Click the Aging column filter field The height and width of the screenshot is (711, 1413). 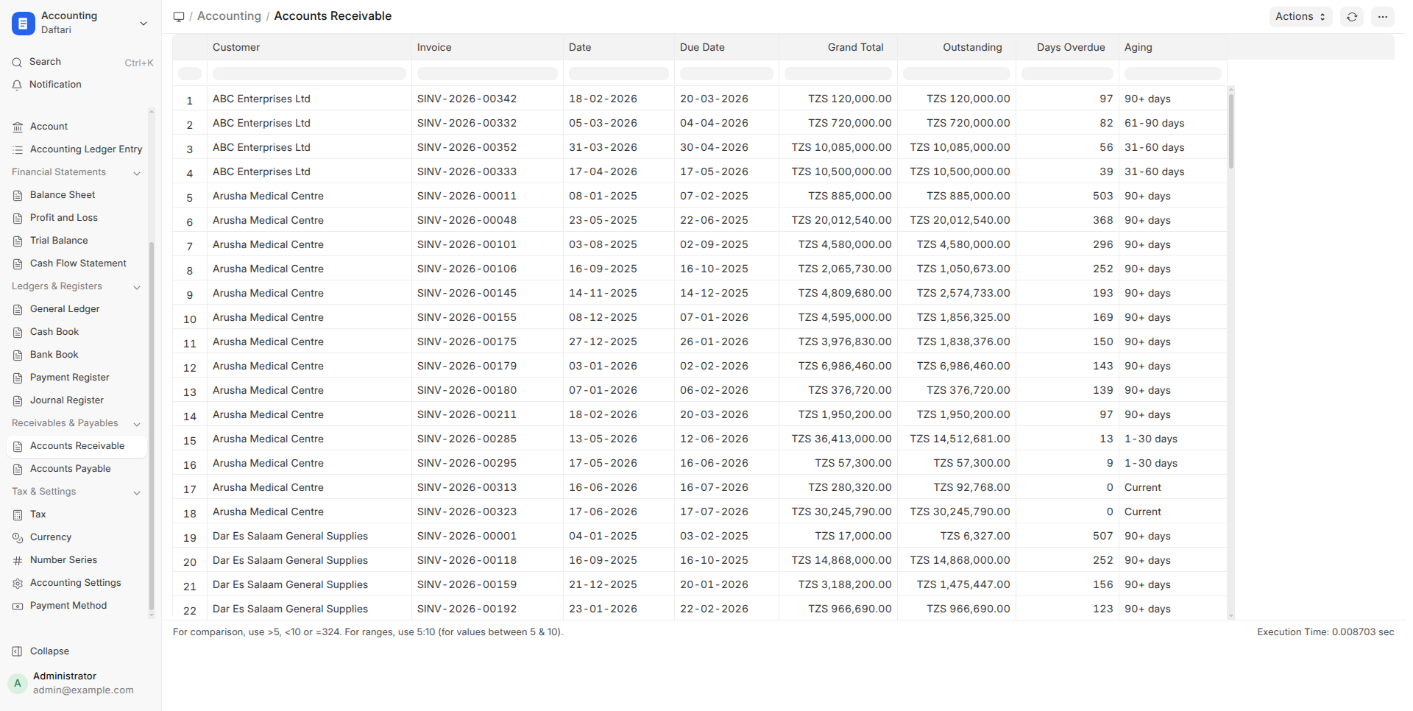(x=1173, y=74)
